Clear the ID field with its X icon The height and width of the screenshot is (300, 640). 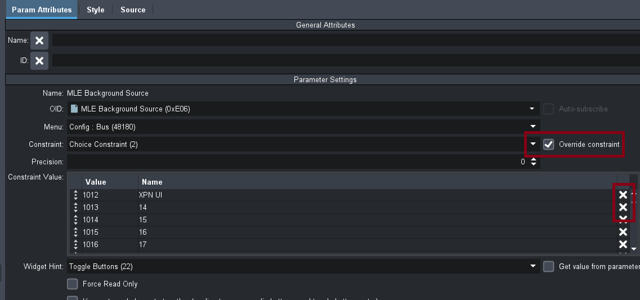pyautogui.click(x=39, y=61)
